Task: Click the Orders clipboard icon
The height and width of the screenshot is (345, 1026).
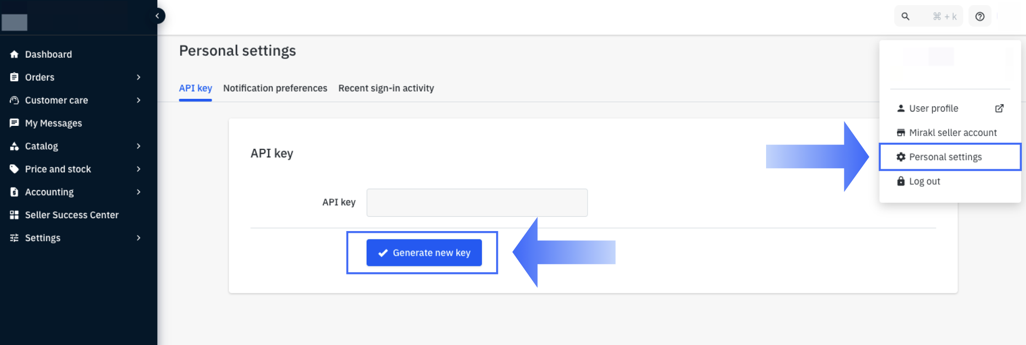Action: [x=14, y=77]
